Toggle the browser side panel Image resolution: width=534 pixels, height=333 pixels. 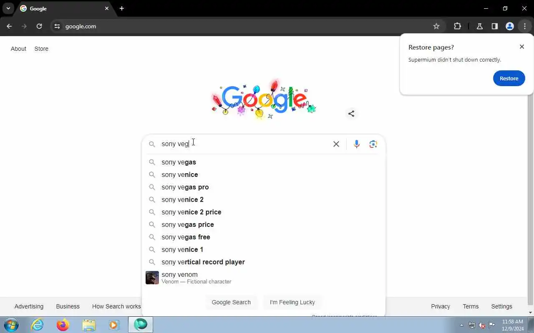click(x=495, y=26)
